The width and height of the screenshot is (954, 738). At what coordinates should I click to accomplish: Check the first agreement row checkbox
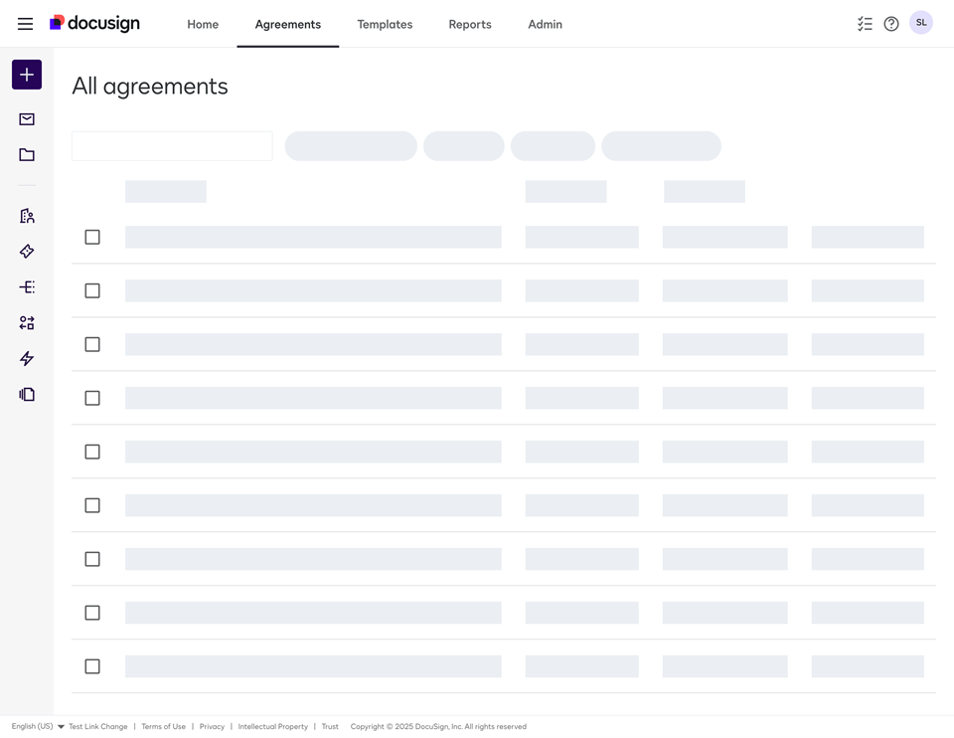(92, 237)
